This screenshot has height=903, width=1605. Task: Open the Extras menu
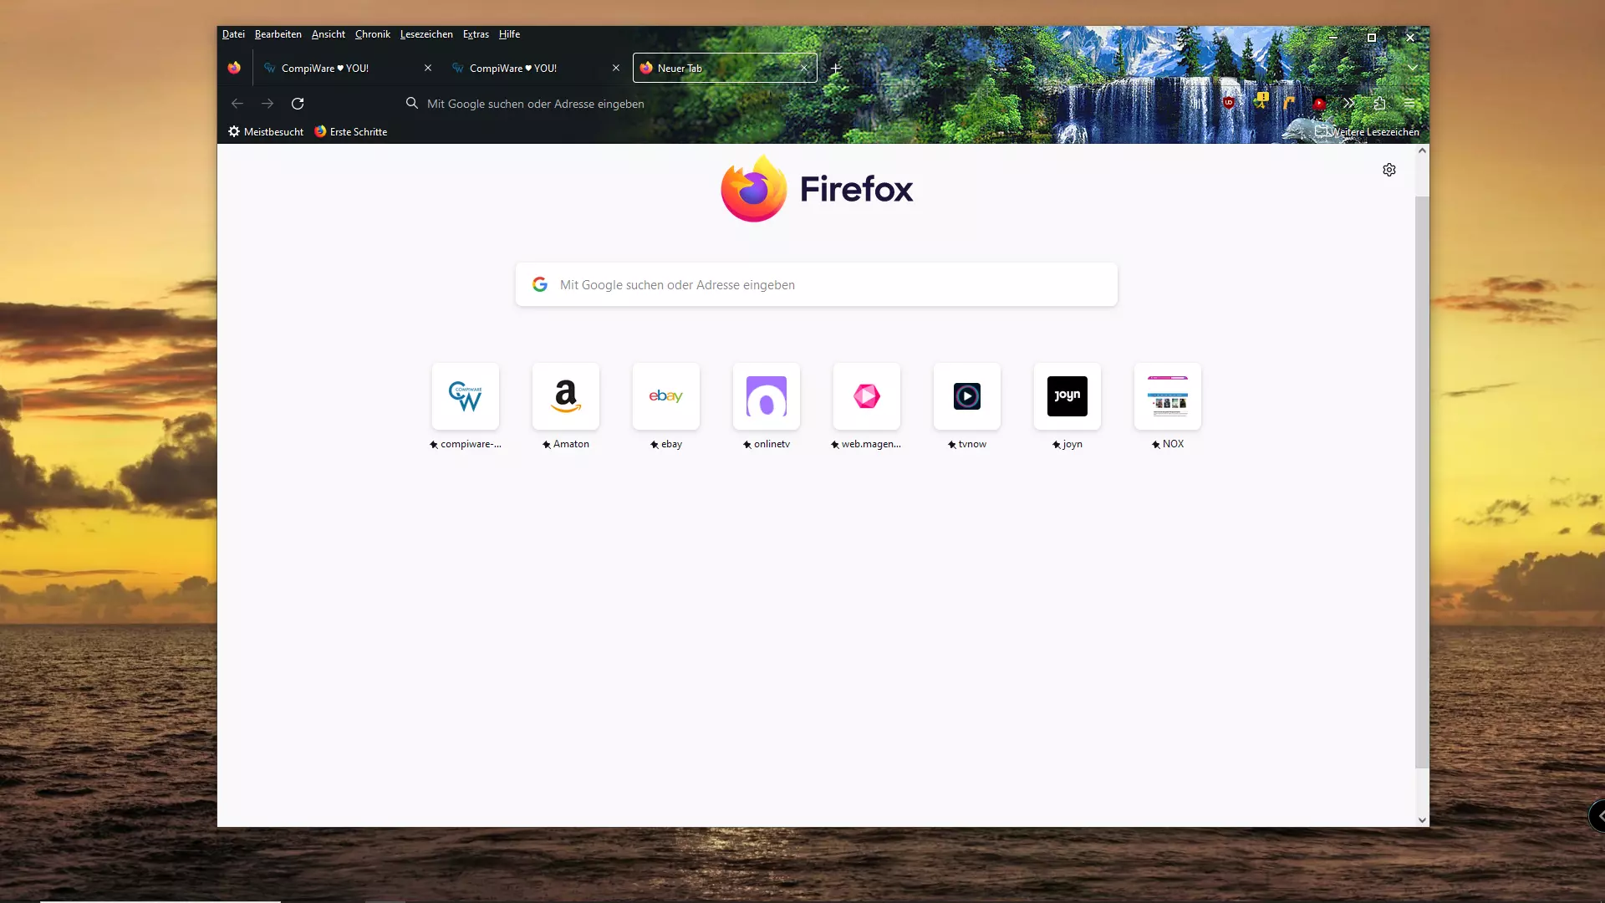click(x=476, y=34)
